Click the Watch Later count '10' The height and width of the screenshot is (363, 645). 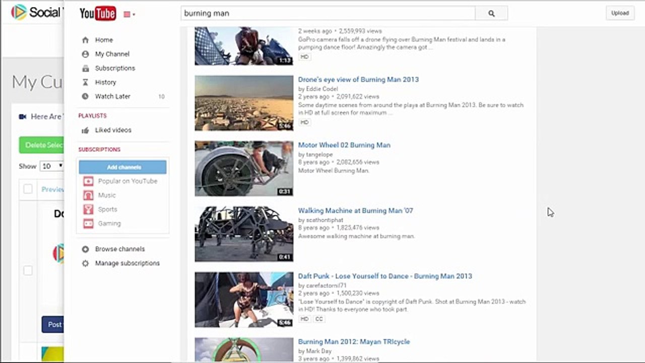(161, 97)
